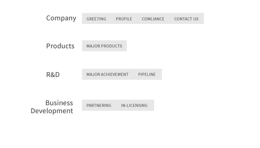This screenshot has height=148, width=260.
Task: Open the Company main menu heading
Action: (61, 18)
